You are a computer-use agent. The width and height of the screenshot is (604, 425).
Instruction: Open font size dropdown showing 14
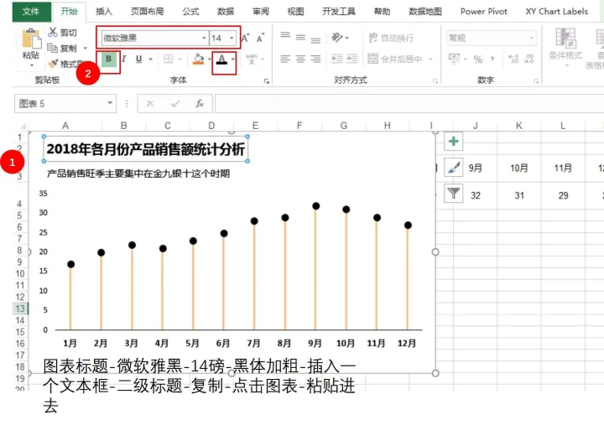(232, 38)
